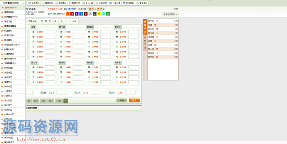Open 历史记录 history records
The image size is (287, 144).
click(101, 3)
